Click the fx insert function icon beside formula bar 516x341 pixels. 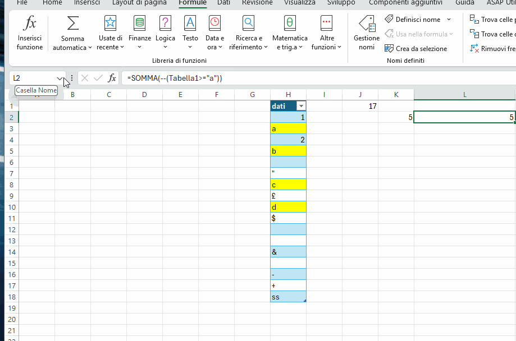(x=112, y=78)
